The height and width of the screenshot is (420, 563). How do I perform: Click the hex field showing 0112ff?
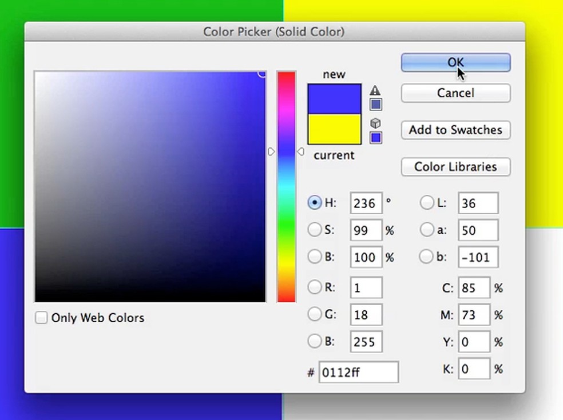pos(358,372)
